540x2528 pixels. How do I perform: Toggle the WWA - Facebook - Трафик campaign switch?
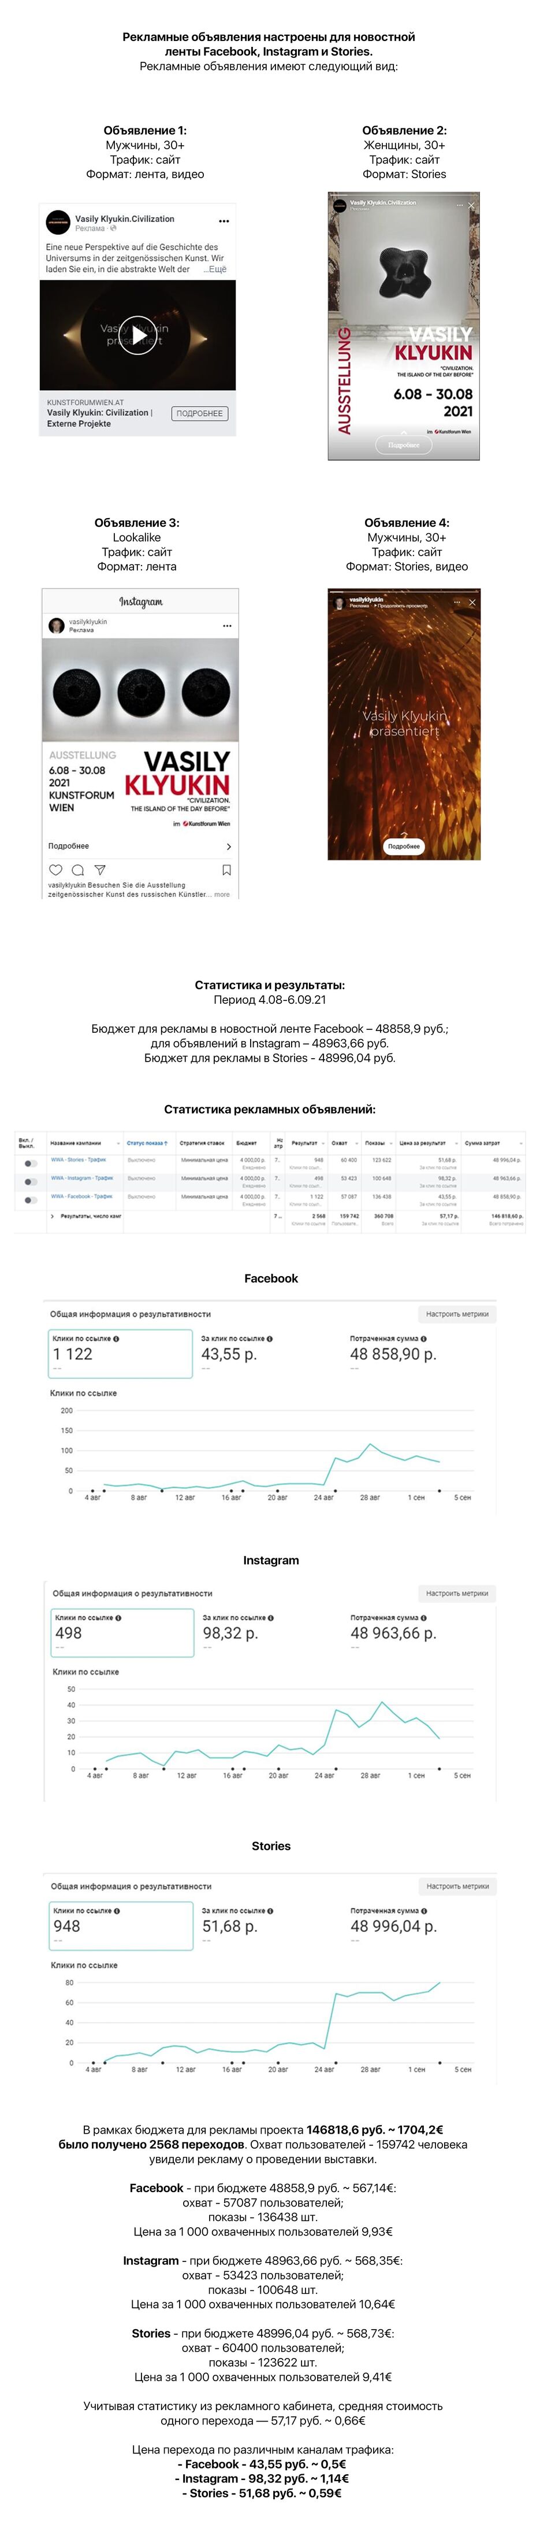click(x=31, y=1199)
